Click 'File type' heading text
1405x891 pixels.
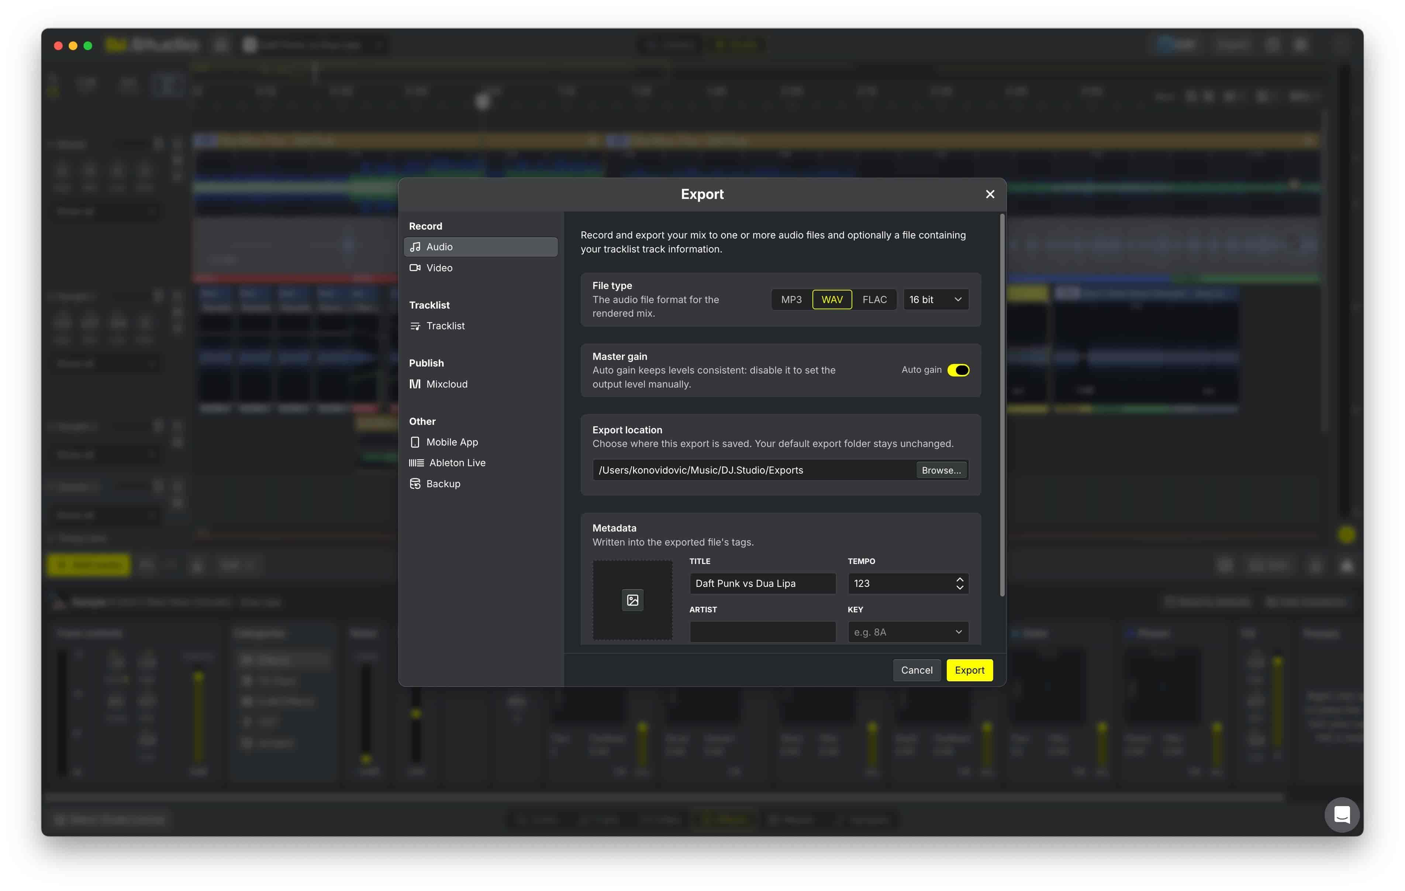coord(612,286)
